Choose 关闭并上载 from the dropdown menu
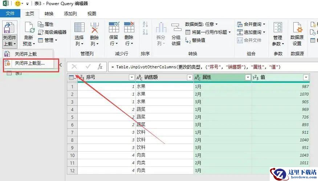The height and width of the screenshot is (181, 318). click(x=25, y=54)
